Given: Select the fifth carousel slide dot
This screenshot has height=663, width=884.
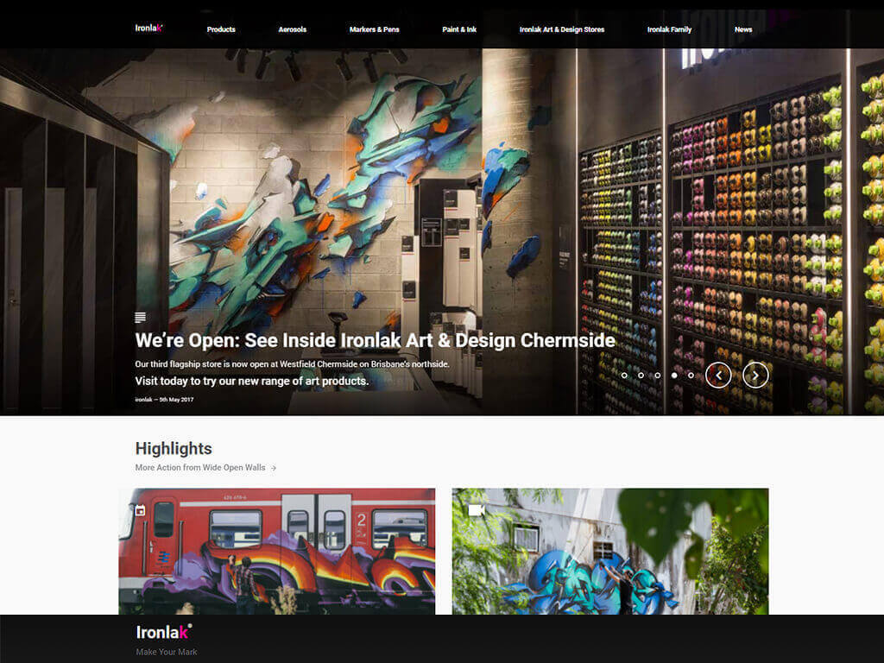Looking at the screenshot, I should pos(691,375).
